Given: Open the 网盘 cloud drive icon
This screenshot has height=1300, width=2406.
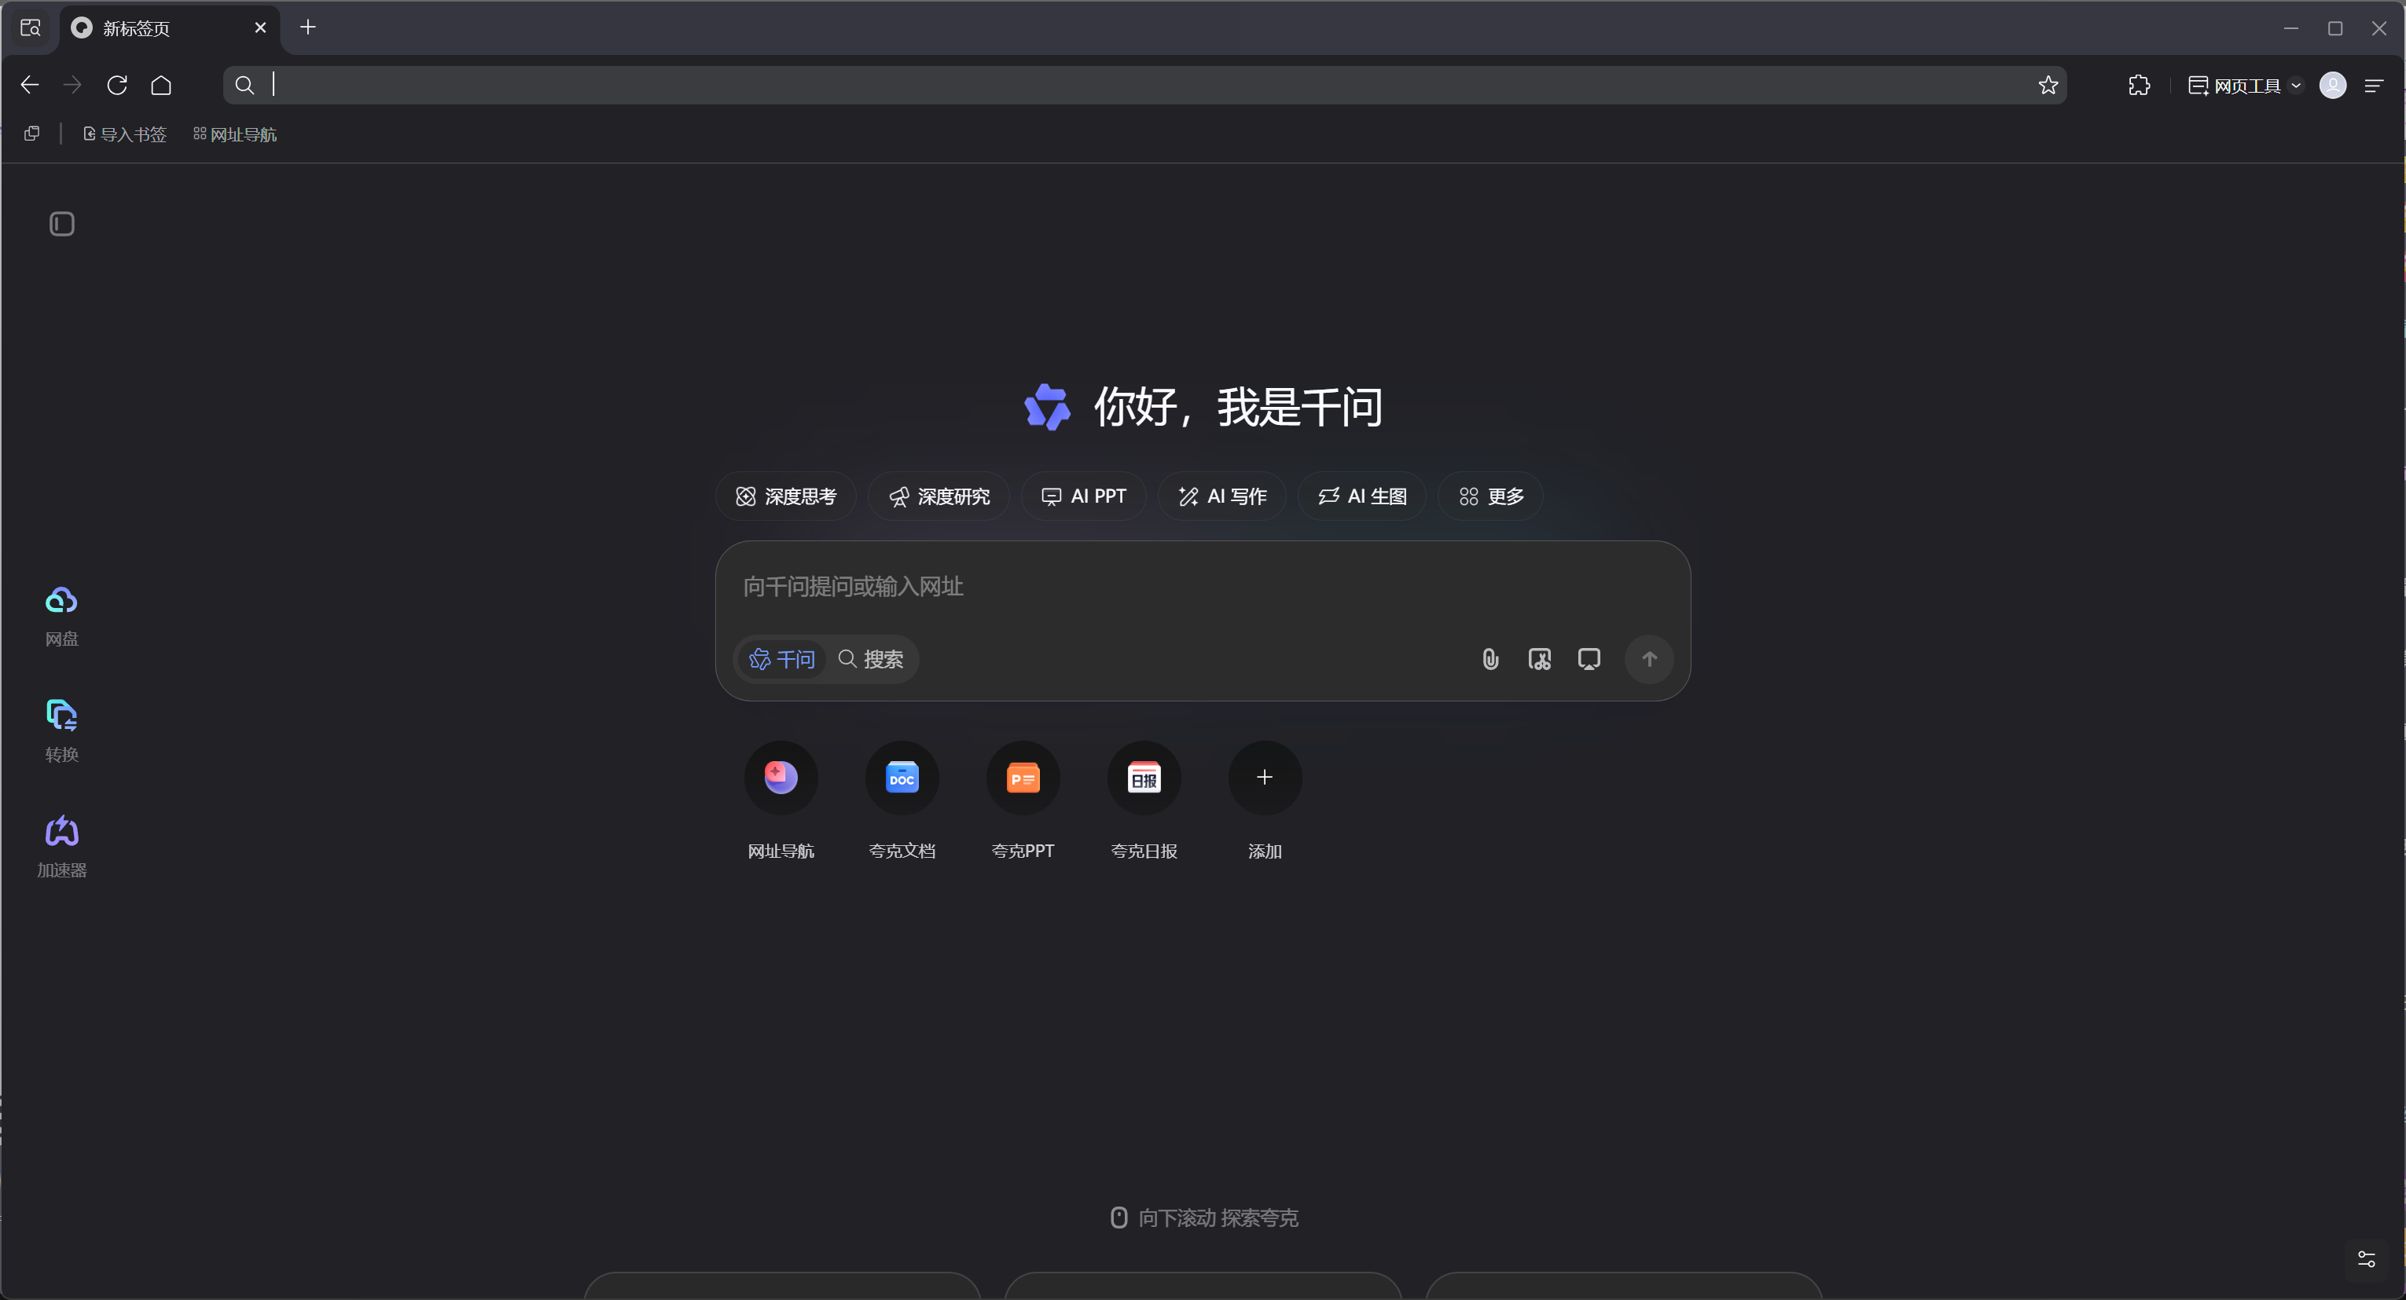Looking at the screenshot, I should pos(61,601).
